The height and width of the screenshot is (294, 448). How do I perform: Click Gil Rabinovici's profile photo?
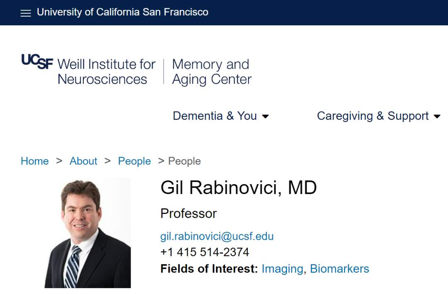click(x=88, y=233)
